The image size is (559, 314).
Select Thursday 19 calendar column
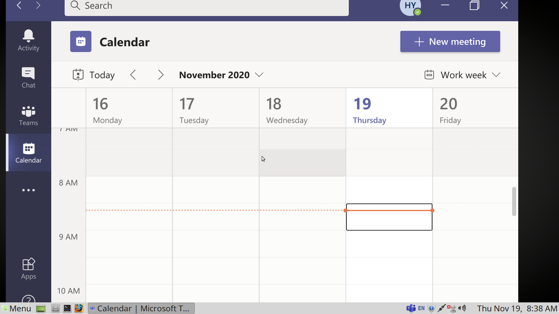click(389, 109)
